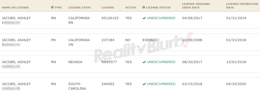Click license number 237184
This screenshot has height=94, width=260.
coord(108,40)
